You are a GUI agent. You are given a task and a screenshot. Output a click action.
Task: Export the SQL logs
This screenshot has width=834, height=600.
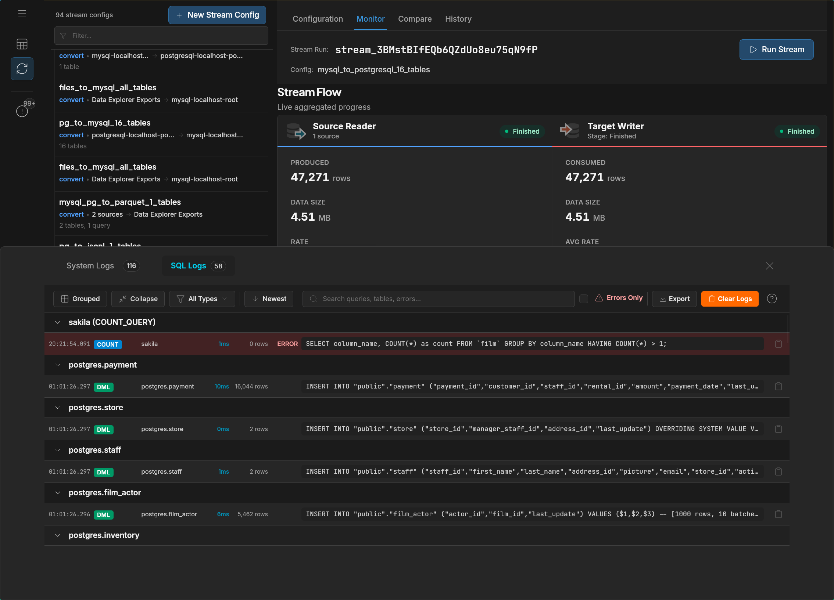tap(674, 299)
